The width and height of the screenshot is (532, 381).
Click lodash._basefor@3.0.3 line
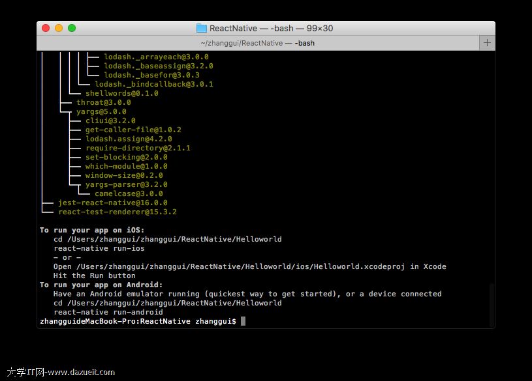tap(151, 75)
